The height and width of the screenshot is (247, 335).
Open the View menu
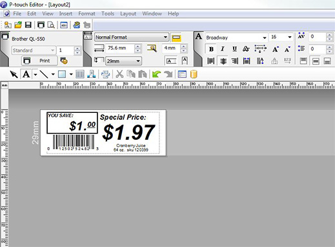(48, 14)
